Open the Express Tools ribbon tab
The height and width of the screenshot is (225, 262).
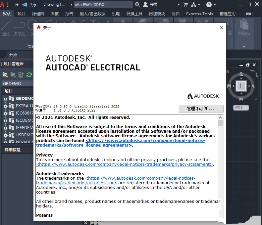[199, 14]
